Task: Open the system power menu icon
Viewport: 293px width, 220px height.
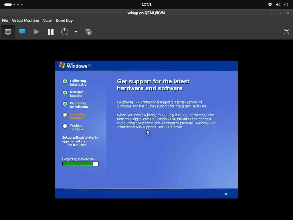Action: point(286,5)
